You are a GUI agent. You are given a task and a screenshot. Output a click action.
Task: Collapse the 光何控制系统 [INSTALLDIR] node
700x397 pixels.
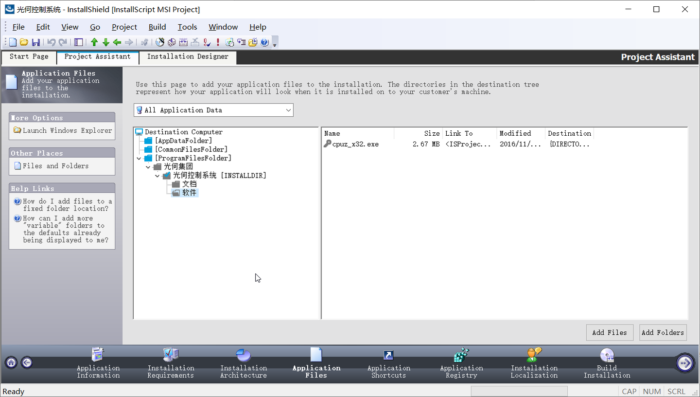(157, 176)
